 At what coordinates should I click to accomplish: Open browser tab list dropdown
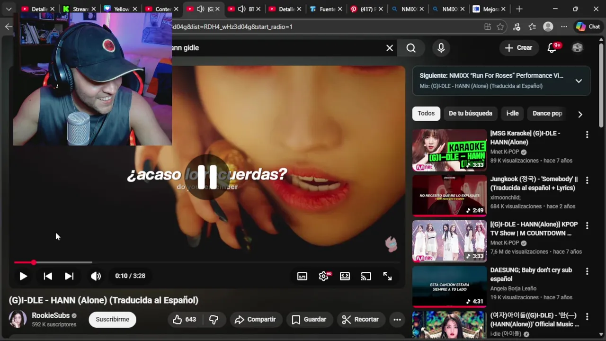click(x=9, y=9)
